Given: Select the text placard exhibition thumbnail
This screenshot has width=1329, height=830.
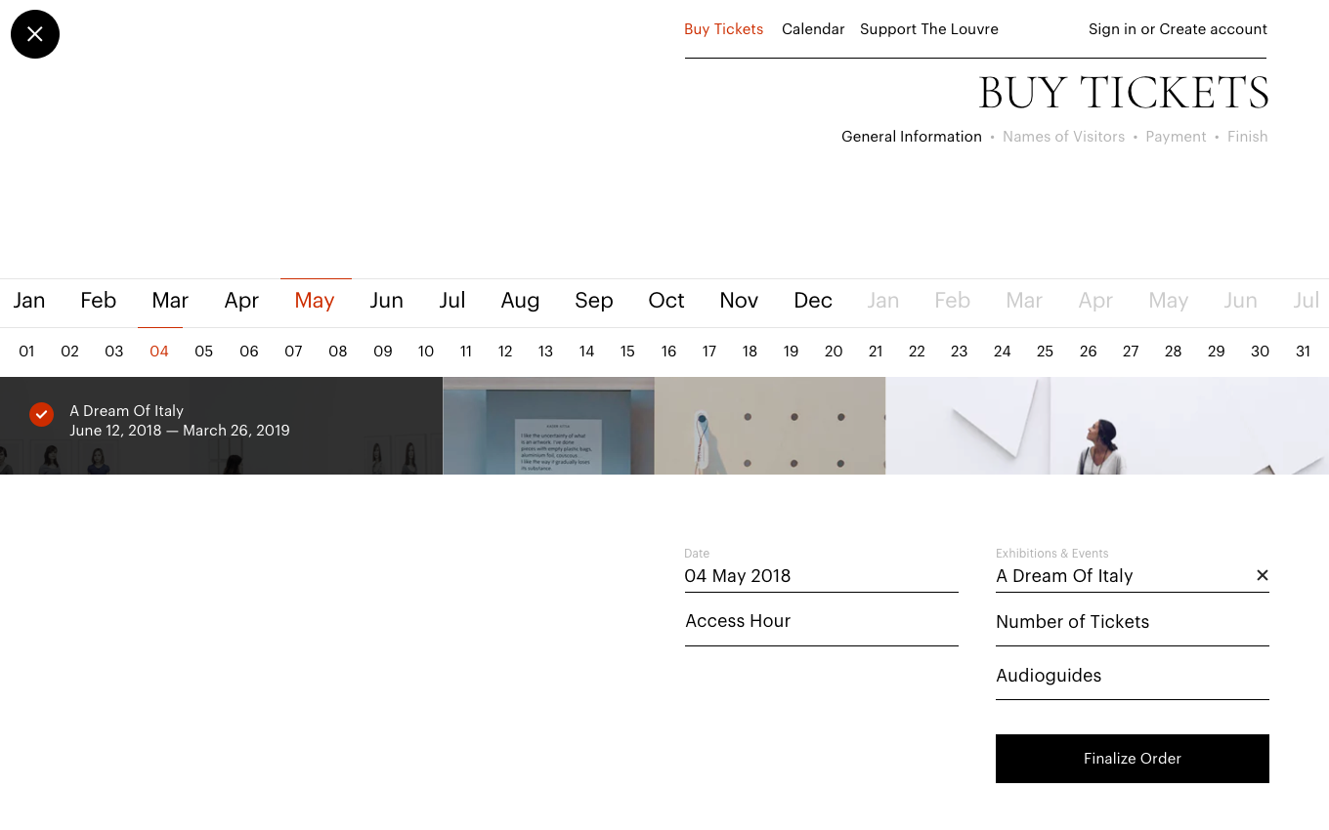Looking at the screenshot, I should 548,426.
